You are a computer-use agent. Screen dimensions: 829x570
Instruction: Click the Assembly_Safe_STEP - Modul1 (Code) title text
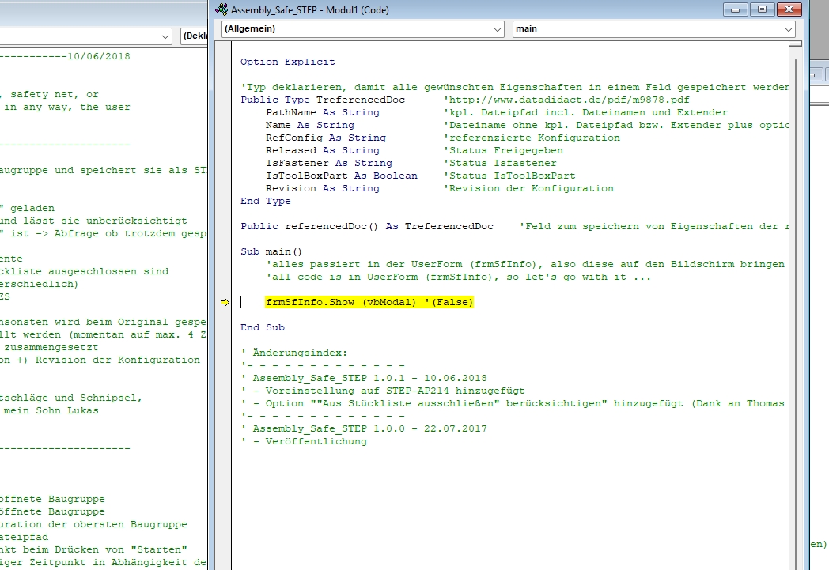(x=310, y=10)
